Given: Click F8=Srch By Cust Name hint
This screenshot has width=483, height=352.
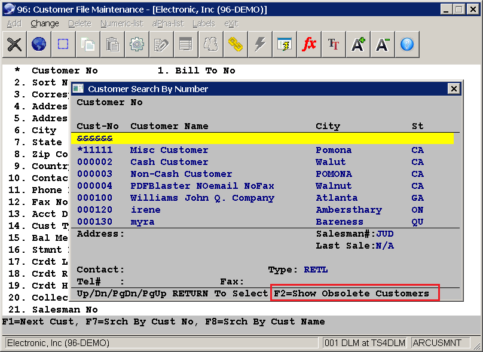Looking at the screenshot, I should click(x=265, y=322).
